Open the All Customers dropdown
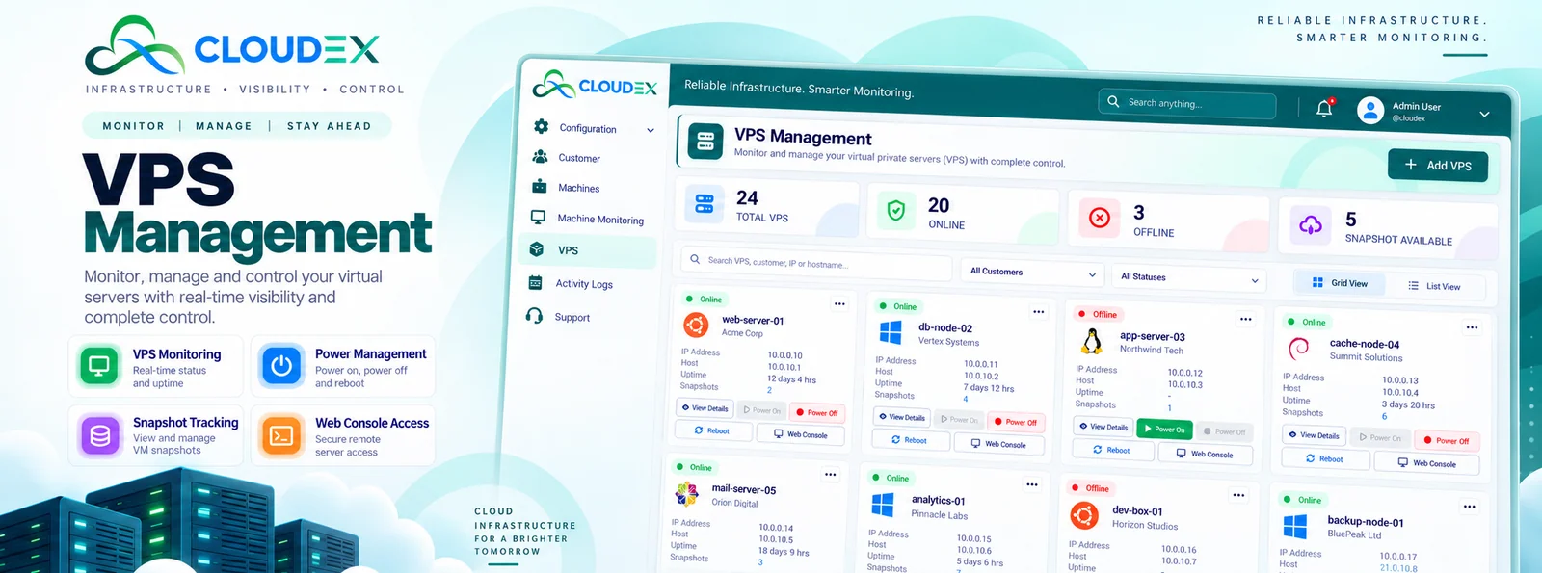The image size is (1542, 573). [1032, 272]
